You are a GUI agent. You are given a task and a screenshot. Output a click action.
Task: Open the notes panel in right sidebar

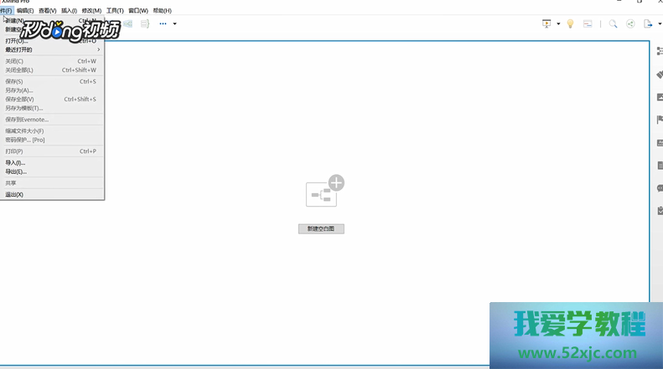(x=660, y=166)
